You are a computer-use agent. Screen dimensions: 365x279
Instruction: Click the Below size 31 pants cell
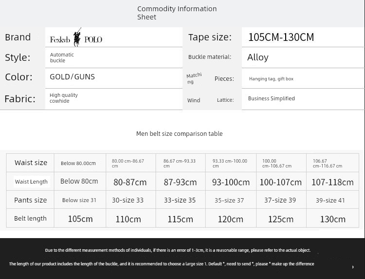point(79,200)
